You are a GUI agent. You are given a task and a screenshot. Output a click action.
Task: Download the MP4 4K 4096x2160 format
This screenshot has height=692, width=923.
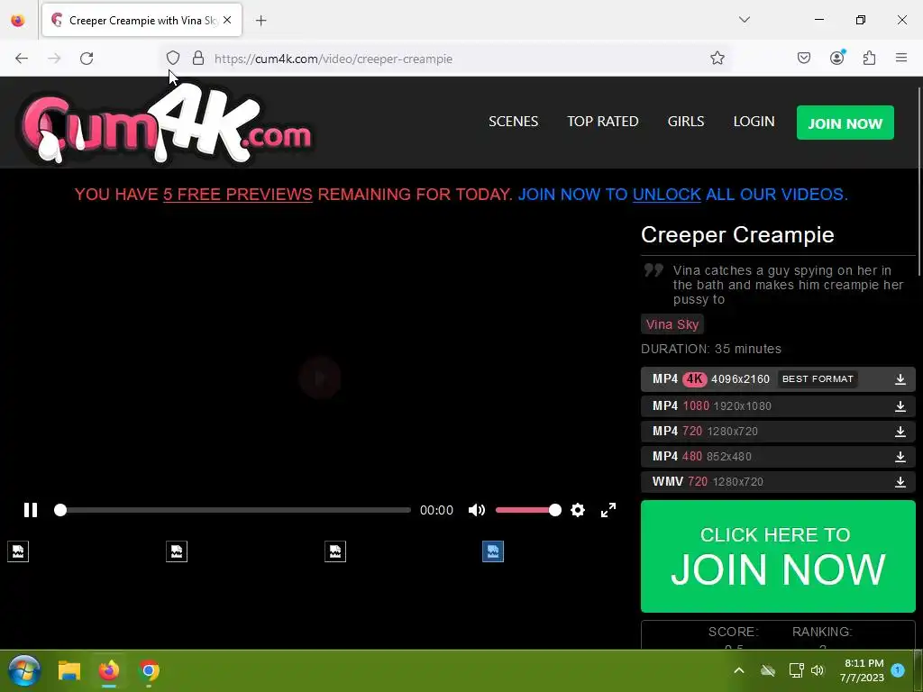tap(778, 379)
